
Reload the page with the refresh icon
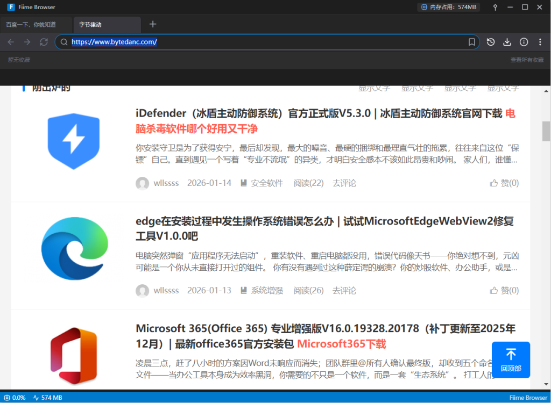44,42
